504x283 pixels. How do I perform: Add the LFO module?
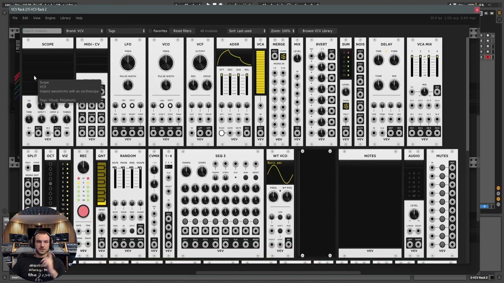[x=128, y=92]
